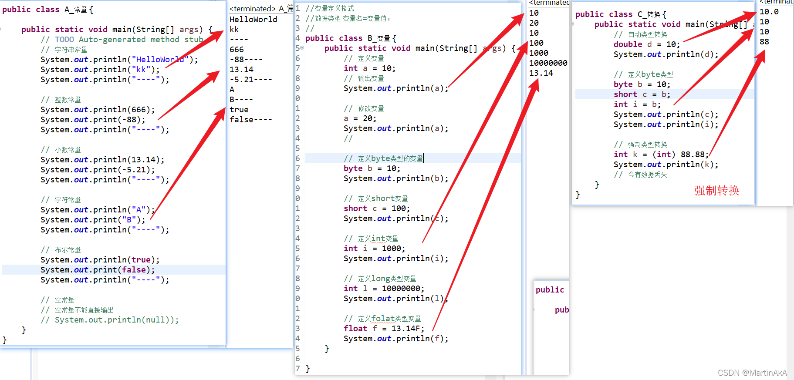Click the '// 会有数据丢失' comment

point(641,175)
